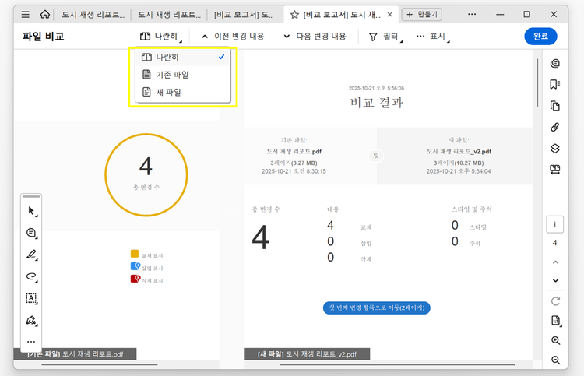The height and width of the screenshot is (376, 584).
Task: Select the fill and sign pen tool
Action: click(x=32, y=320)
